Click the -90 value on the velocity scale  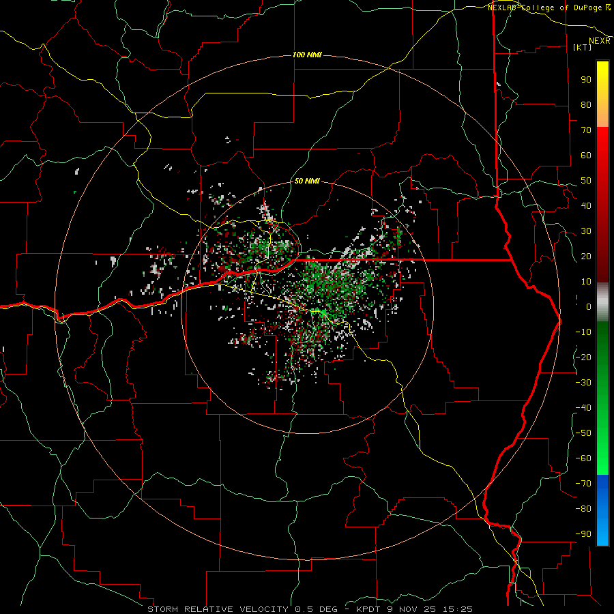(583, 534)
